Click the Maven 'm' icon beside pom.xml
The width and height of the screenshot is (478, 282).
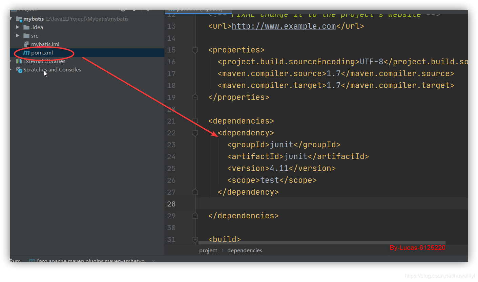click(26, 53)
